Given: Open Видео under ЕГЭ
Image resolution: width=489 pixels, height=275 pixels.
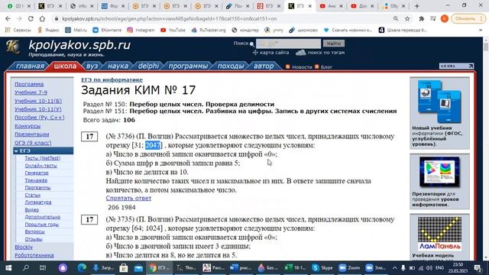Looking at the screenshot, I should tap(32, 210).
